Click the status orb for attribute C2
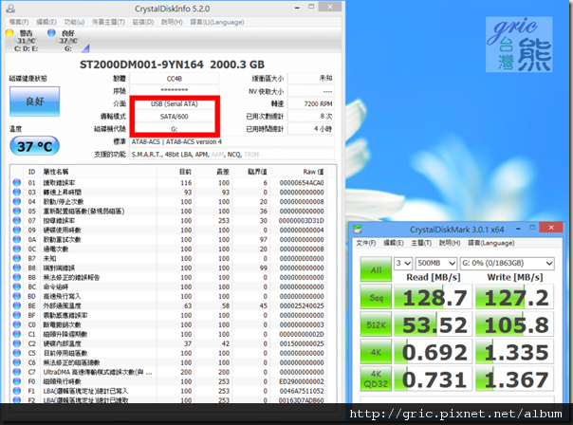This screenshot has width=573, height=425. pos(17,343)
